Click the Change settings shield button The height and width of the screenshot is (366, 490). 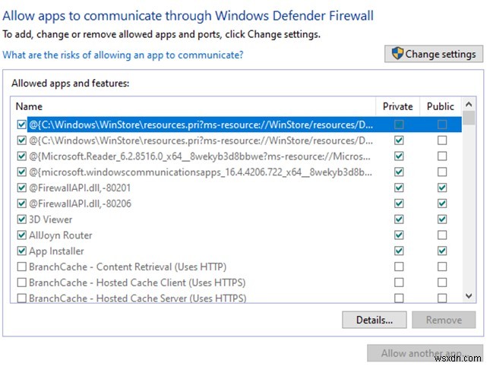(x=434, y=54)
